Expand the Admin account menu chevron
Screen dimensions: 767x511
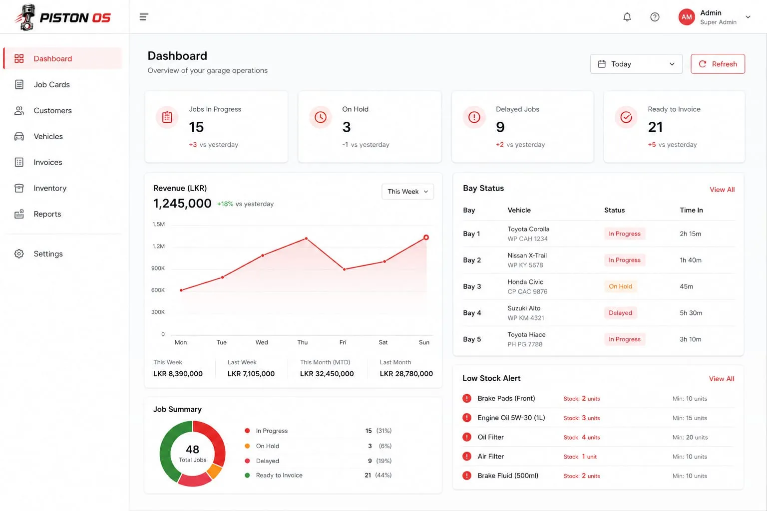(x=748, y=17)
